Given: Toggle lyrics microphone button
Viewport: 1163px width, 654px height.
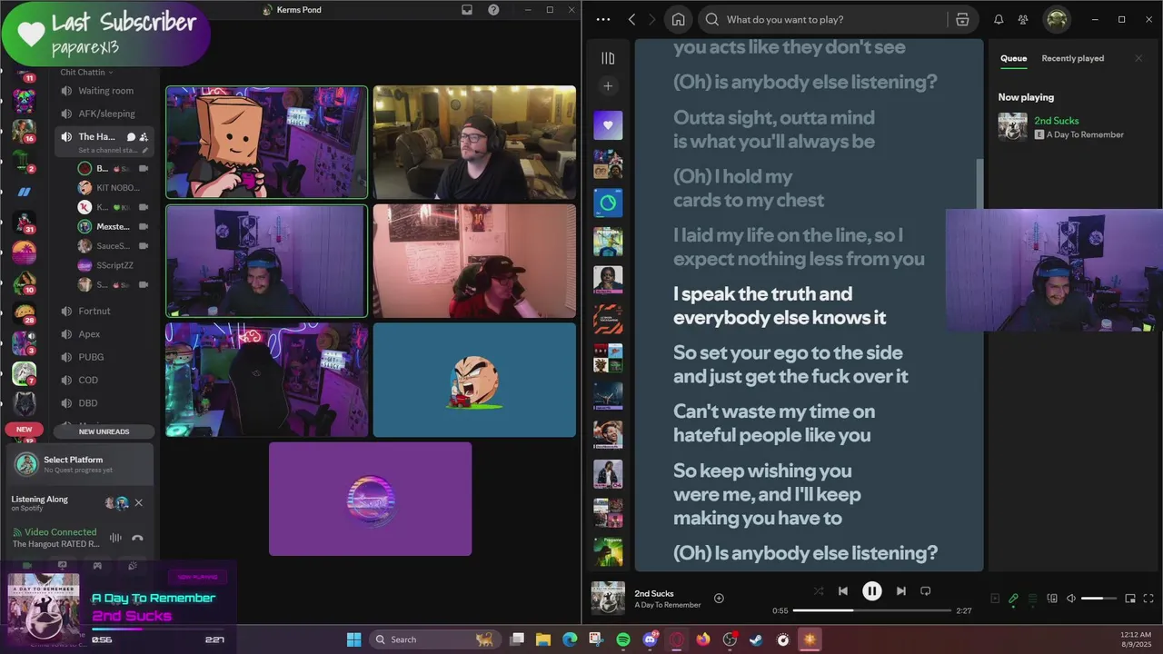Looking at the screenshot, I should click(x=1013, y=599).
